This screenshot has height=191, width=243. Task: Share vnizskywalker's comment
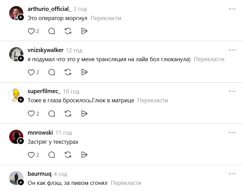tap(84, 72)
